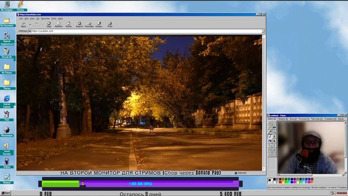This screenshot has height=196, width=348.
Task: Pick yellow swatch in Paint palette
Action: pyautogui.click(x=283, y=182)
